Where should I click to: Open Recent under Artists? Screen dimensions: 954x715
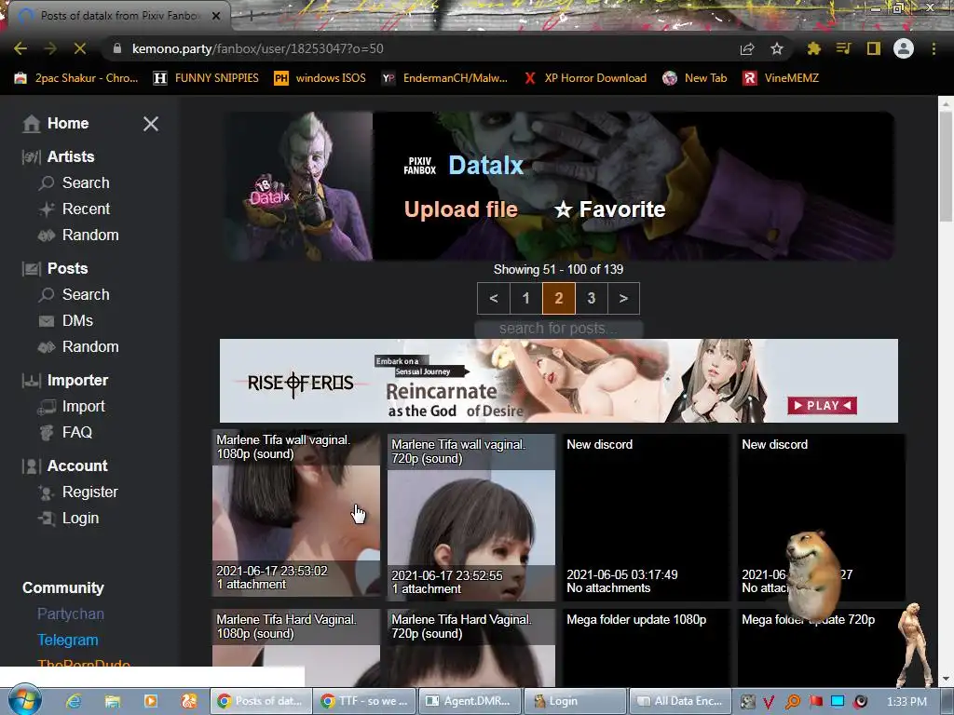coord(75,209)
